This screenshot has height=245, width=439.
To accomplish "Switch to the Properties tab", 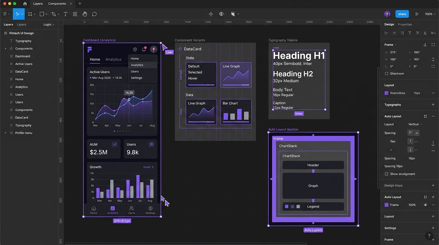I will coord(405,25).
